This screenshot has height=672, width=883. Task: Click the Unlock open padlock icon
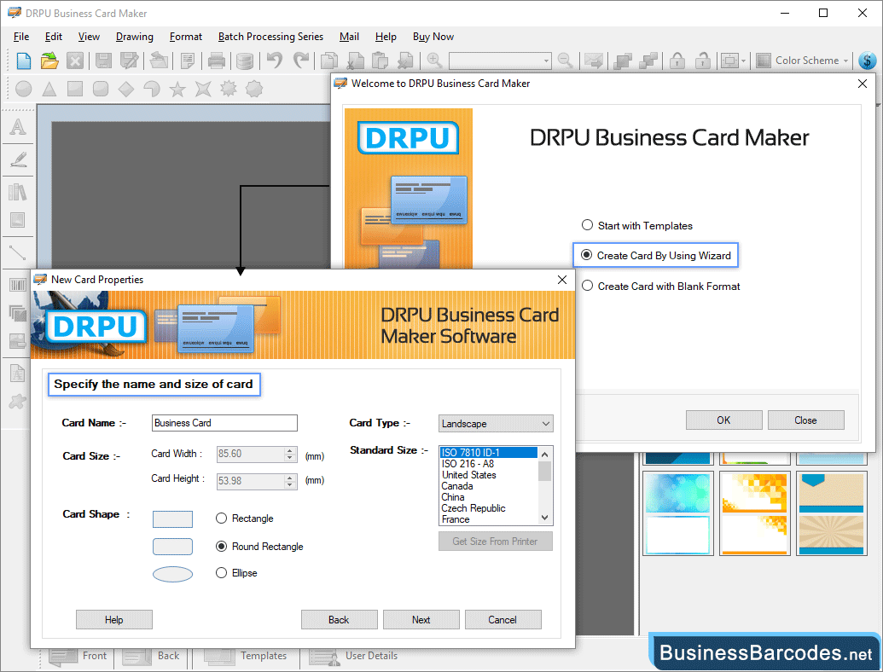[702, 61]
